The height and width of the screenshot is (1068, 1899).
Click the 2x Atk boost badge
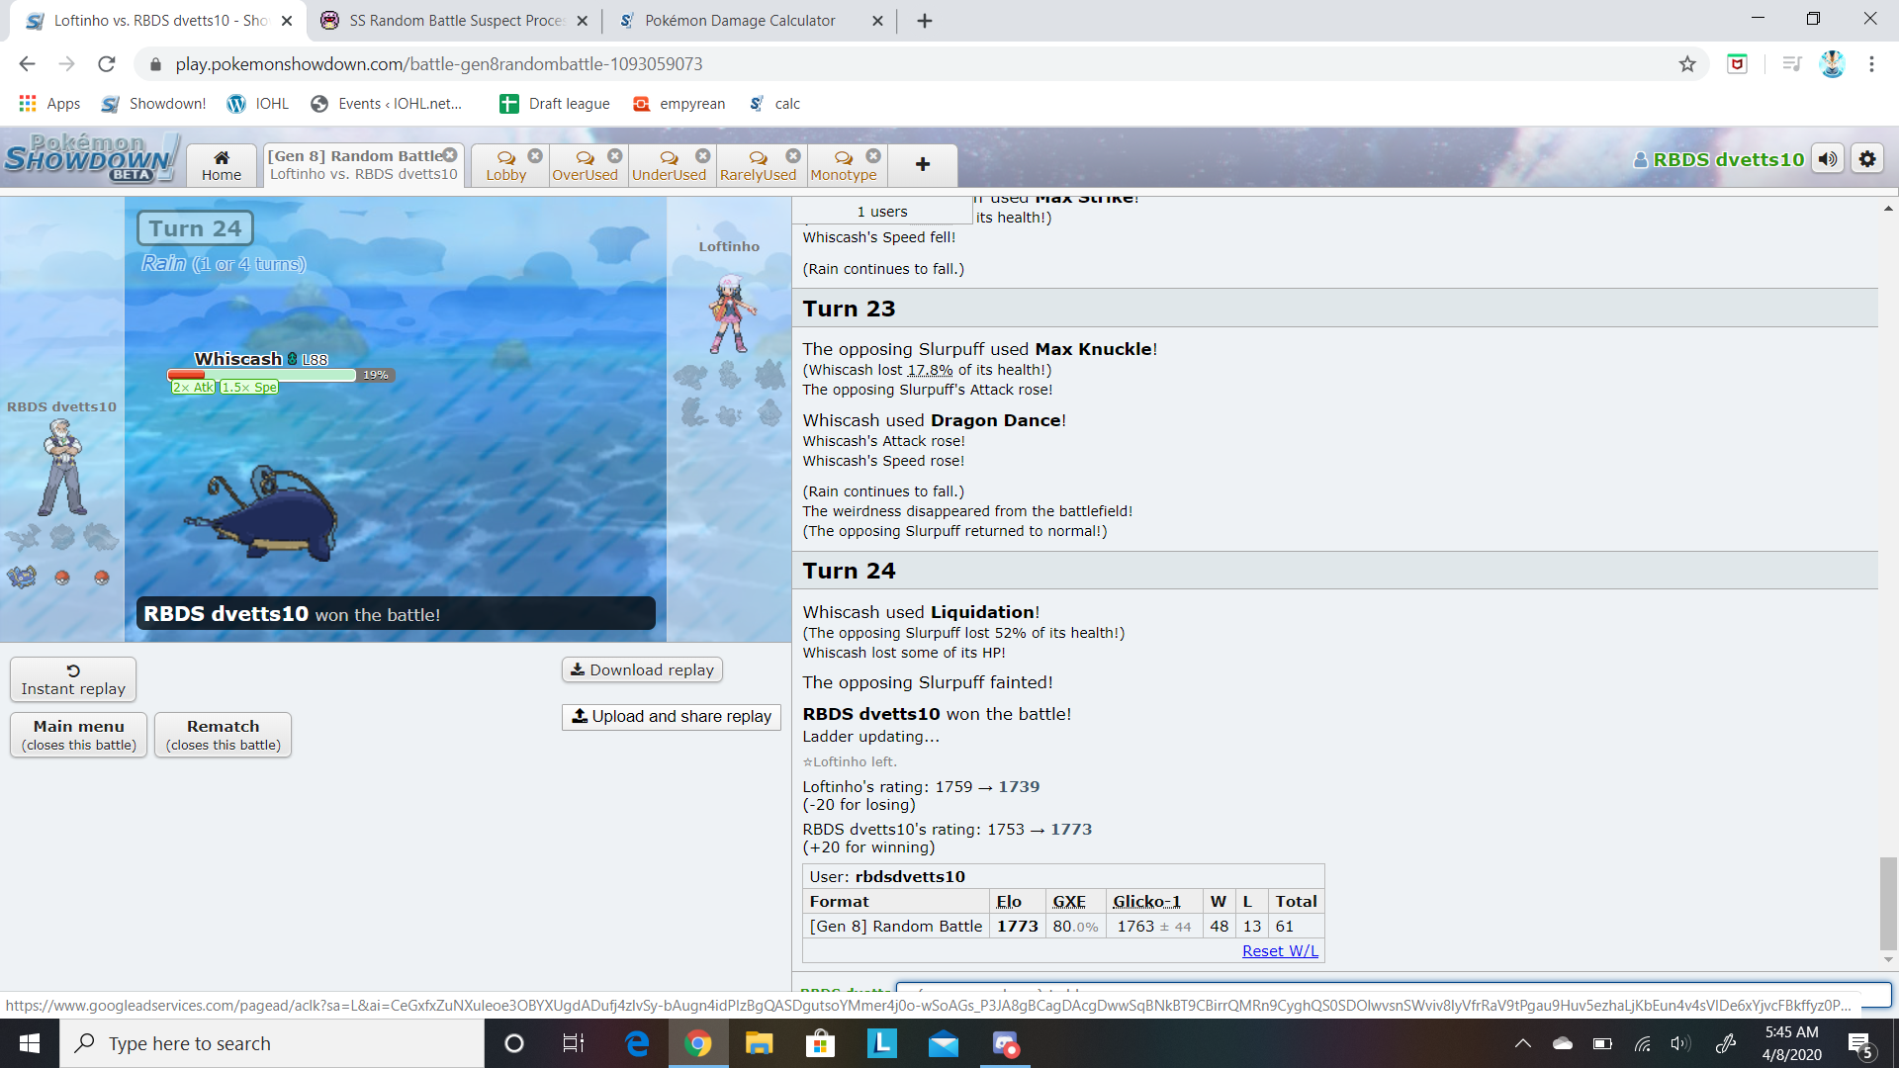click(x=193, y=388)
